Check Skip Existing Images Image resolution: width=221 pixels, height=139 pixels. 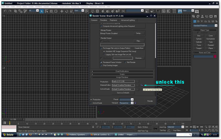pyautogui.click(x=101, y=65)
